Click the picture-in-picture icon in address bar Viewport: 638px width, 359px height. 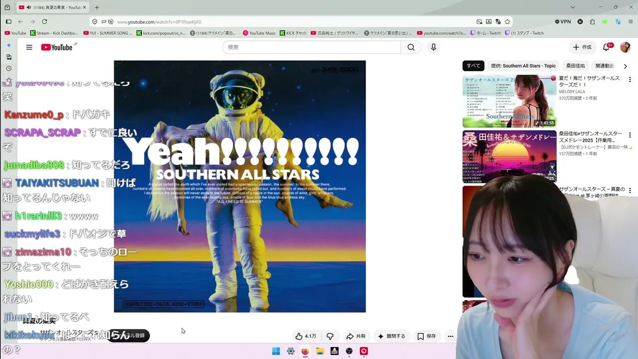coord(479,21)
